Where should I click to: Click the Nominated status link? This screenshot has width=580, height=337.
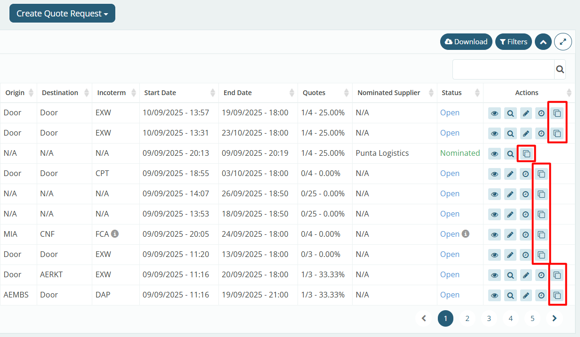point(459,153)
